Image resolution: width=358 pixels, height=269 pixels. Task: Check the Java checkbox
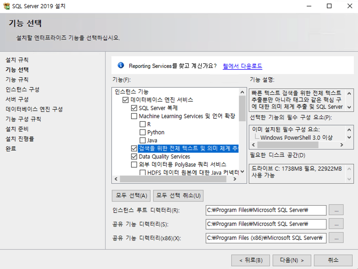point(142,140)
